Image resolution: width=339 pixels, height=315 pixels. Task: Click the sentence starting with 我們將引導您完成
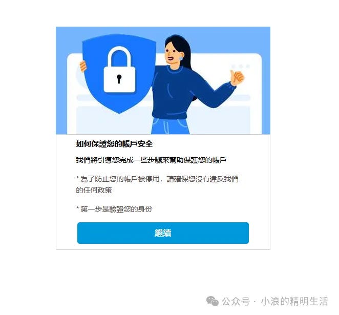tap(151, 160)
